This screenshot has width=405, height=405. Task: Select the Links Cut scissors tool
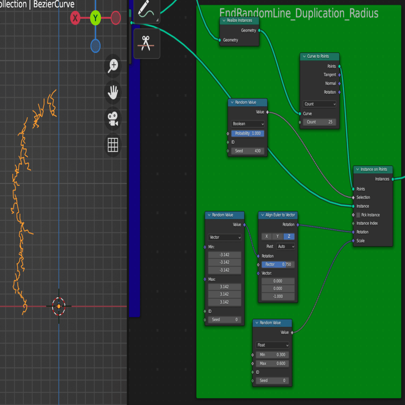146,43
